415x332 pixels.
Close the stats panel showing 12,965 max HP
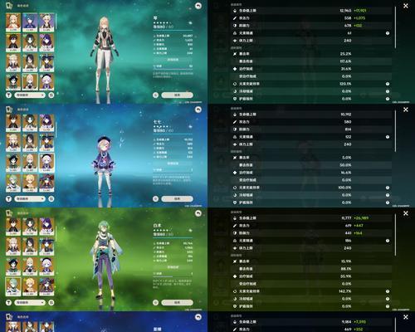pyautogui.click(x=406, y=6)
